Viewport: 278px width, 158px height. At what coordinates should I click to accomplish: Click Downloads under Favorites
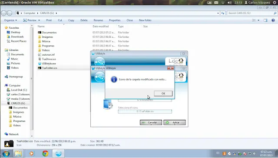(17, 37)
